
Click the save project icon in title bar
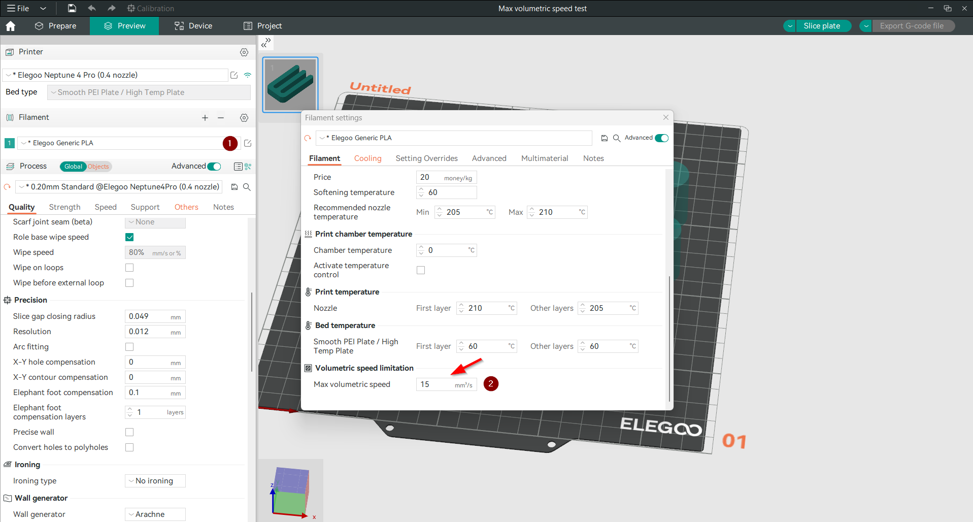coord(72,8)
